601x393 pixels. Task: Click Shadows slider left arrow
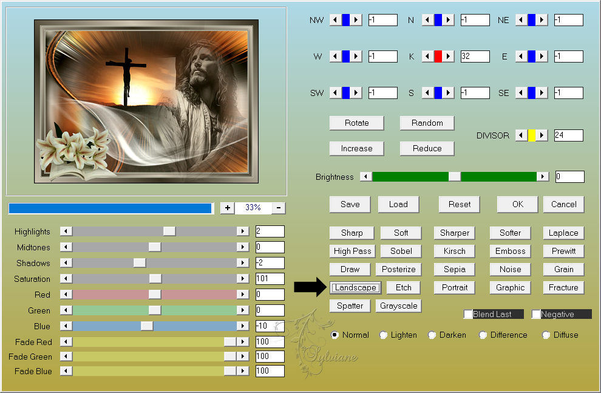(66, 262)
